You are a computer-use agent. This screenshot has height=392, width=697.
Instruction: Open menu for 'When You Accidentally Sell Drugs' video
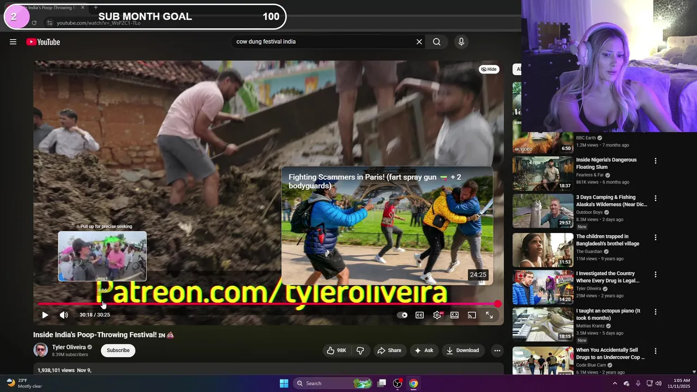point(656,351)
